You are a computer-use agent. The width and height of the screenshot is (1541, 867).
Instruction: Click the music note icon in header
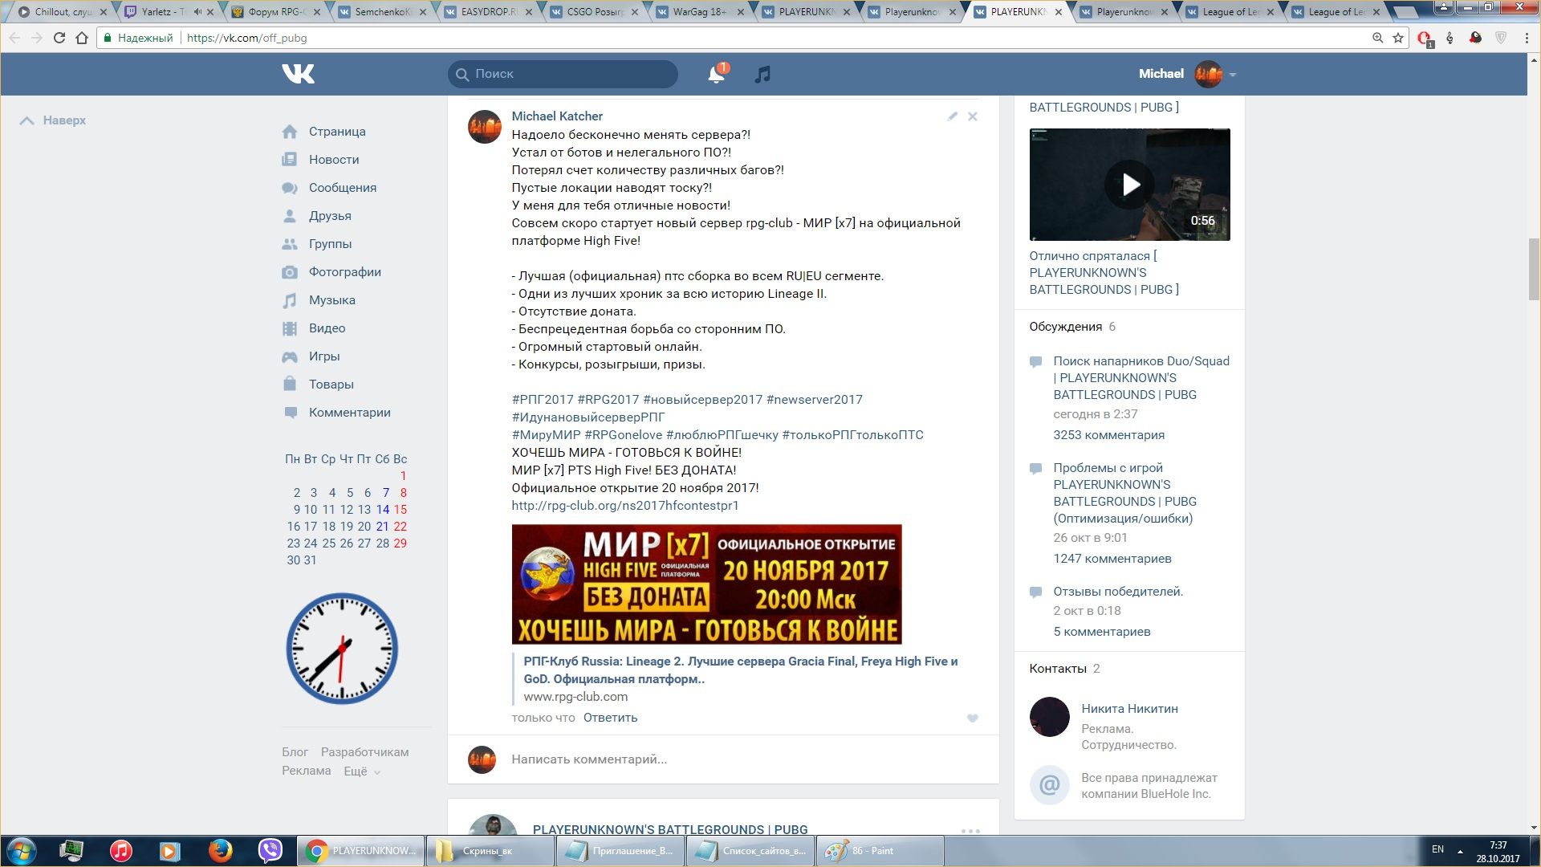[x=762, y=75]
